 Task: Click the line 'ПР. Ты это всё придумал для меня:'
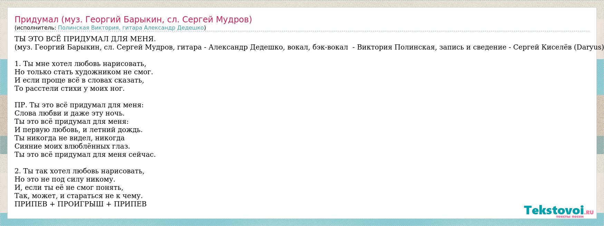(x=79, y=105)
